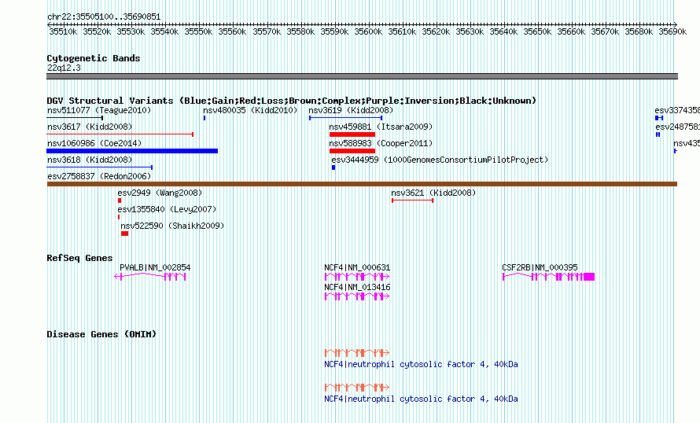Click the upper orange OMIM NCF4 gene glyph

[x=357, y=352]
